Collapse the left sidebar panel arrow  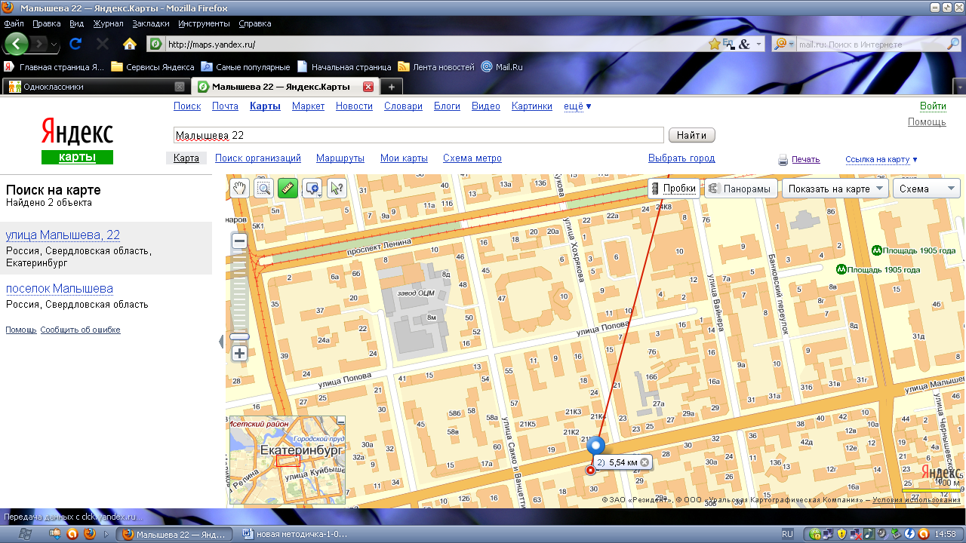pyautogui.click(x=221, y=342)
